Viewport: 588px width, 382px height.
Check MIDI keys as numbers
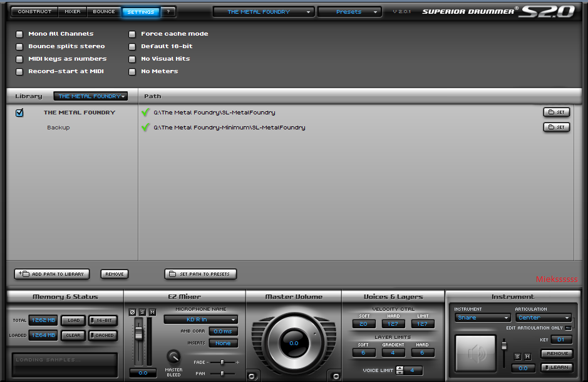tap(19, 59)
